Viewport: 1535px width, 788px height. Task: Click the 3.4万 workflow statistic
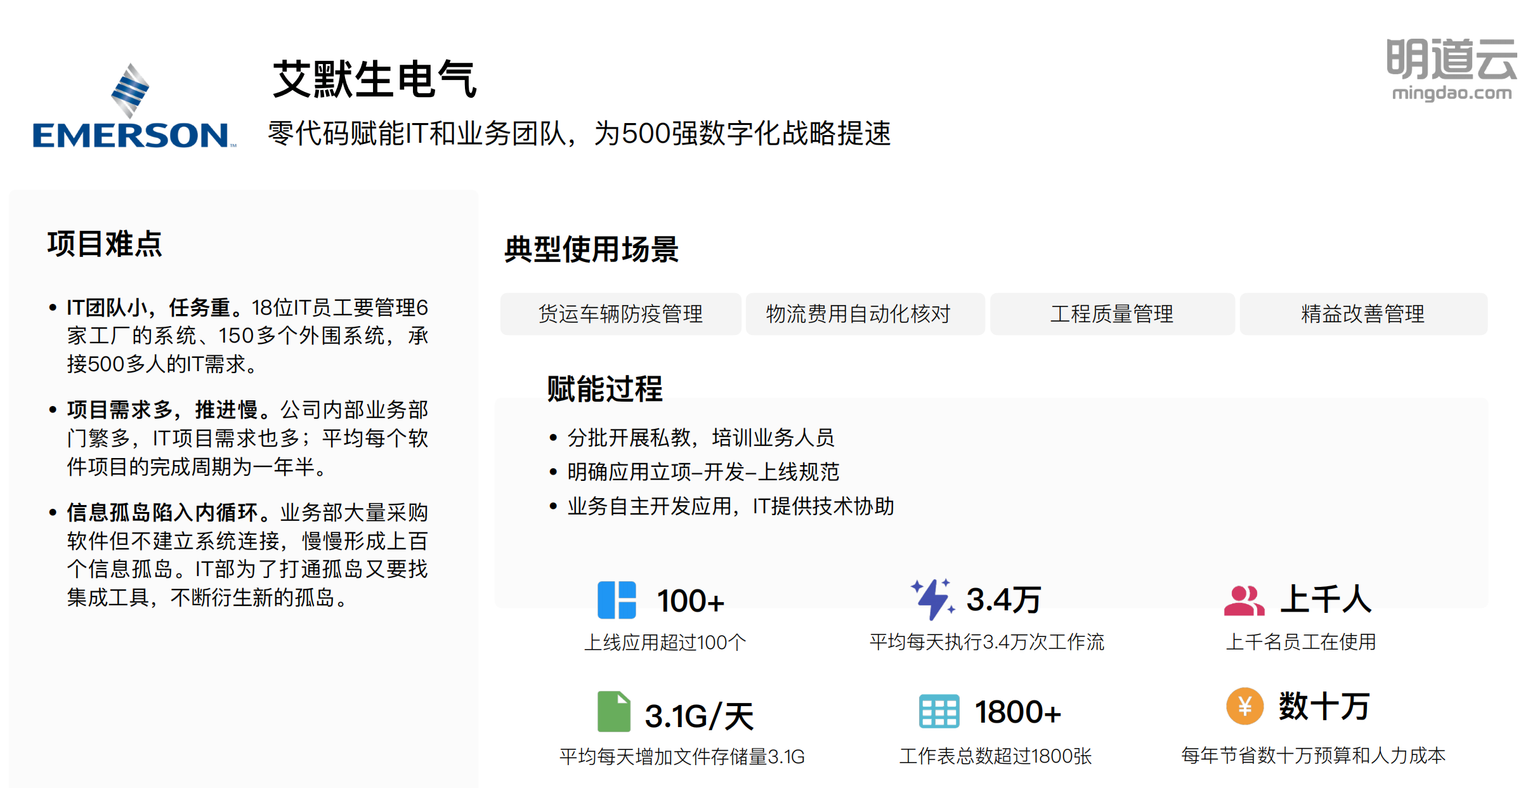click(x=1003, y=600)
